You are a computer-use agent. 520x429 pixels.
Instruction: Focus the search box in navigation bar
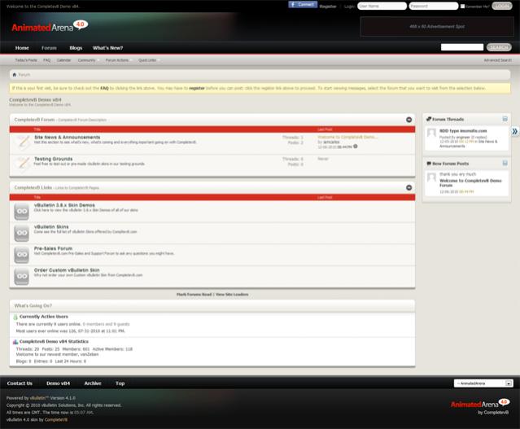[462, 47]
